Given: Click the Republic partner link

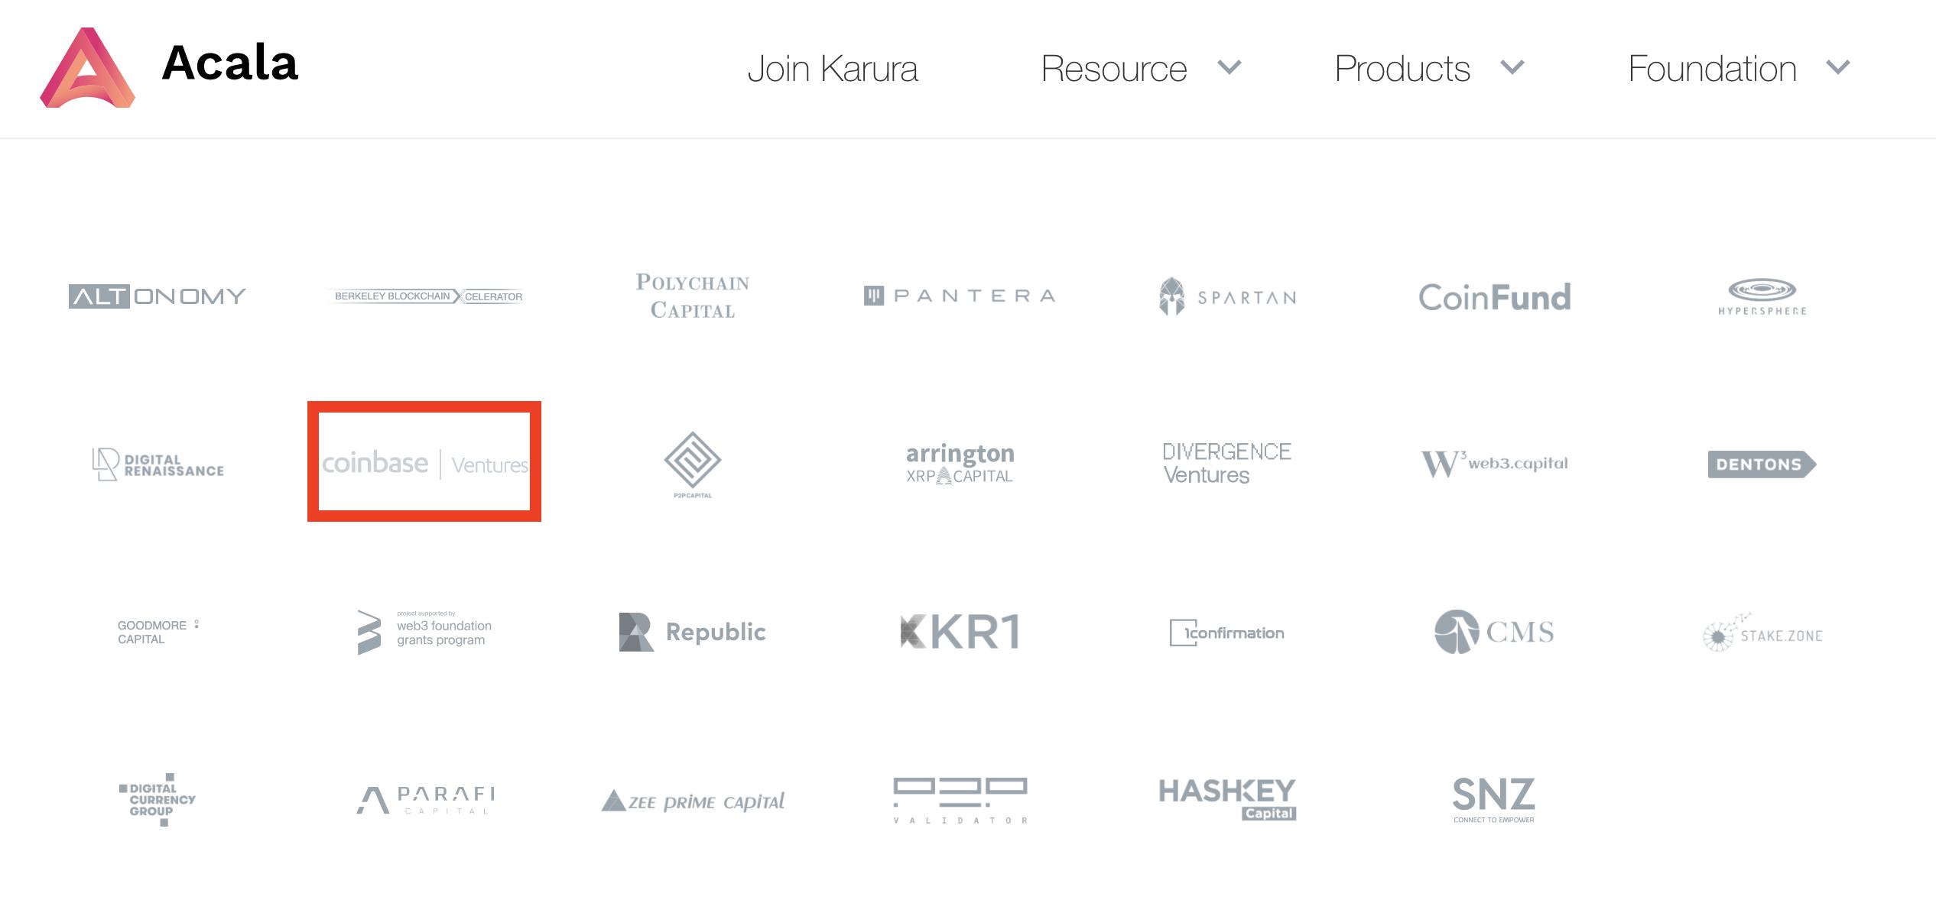Looking at the screenshot, I should pos(690,632).
